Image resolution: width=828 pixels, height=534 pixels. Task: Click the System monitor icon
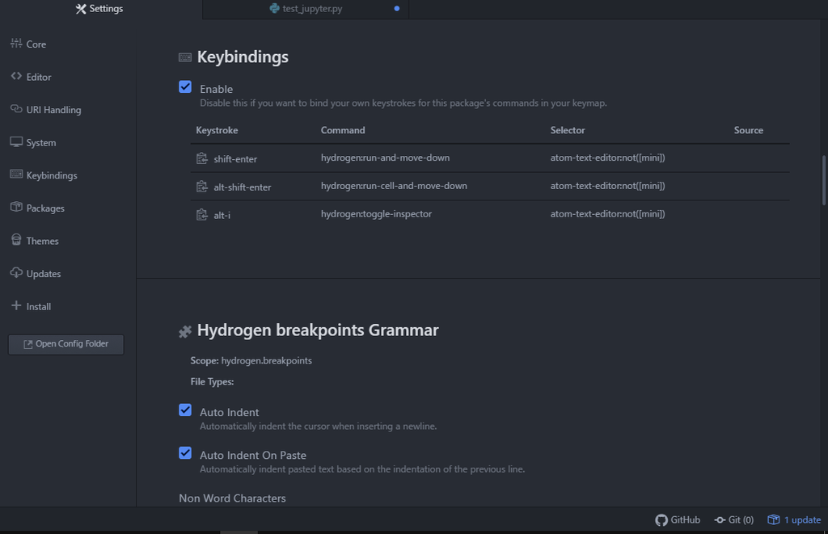(x=16, y=141)
